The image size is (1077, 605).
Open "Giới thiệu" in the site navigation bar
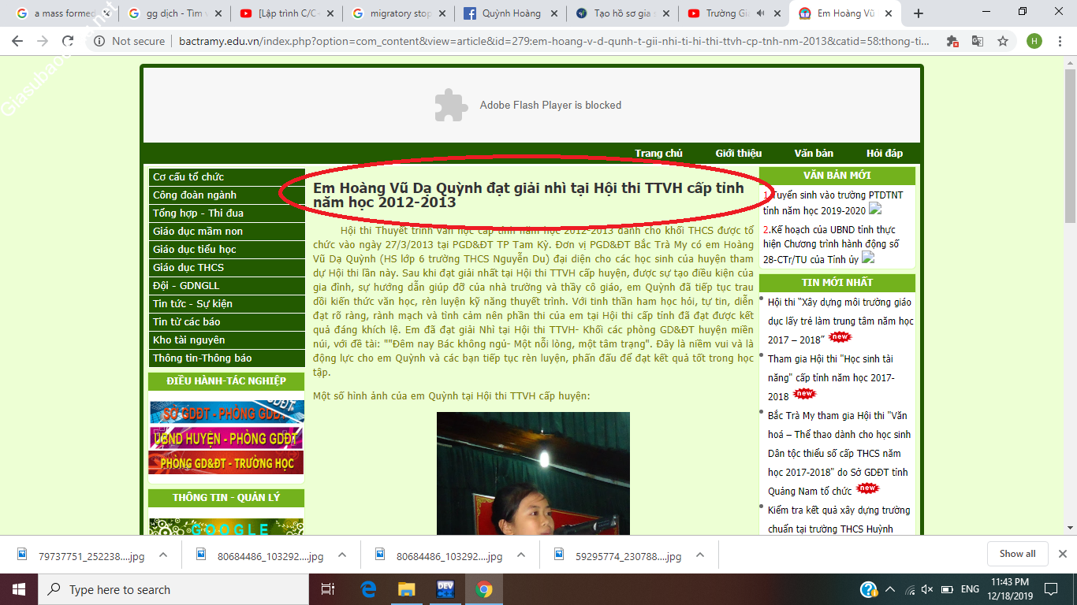738,153
